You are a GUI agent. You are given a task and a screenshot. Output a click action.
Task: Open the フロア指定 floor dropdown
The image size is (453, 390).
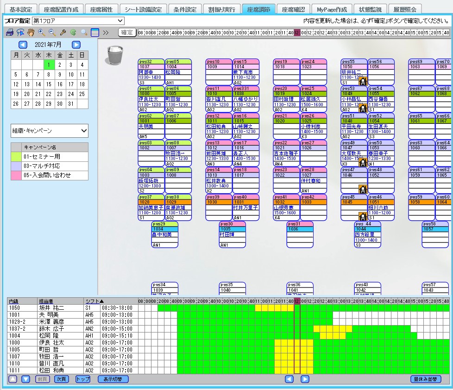point(78,21)
